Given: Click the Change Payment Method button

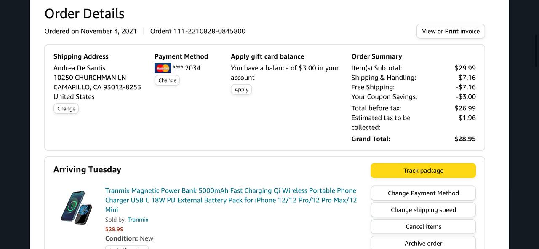Looking at the screenshot, I should [423, 193].
